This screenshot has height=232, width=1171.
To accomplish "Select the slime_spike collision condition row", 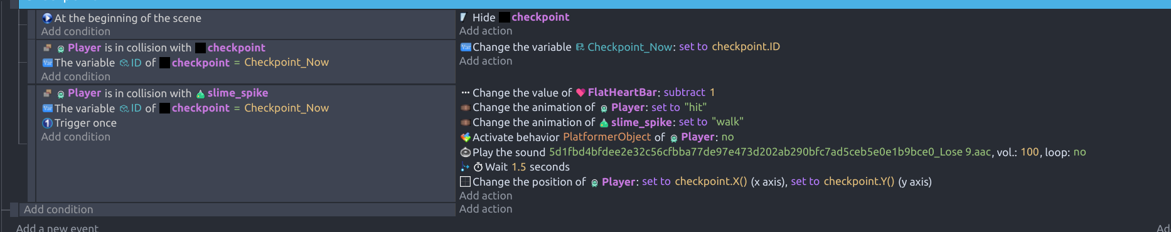I will click(x=245, y=93).
